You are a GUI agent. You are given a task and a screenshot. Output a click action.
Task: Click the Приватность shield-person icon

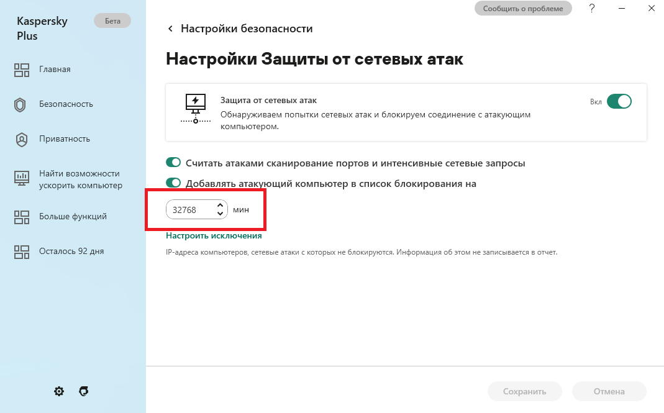(x=22, y=139)
